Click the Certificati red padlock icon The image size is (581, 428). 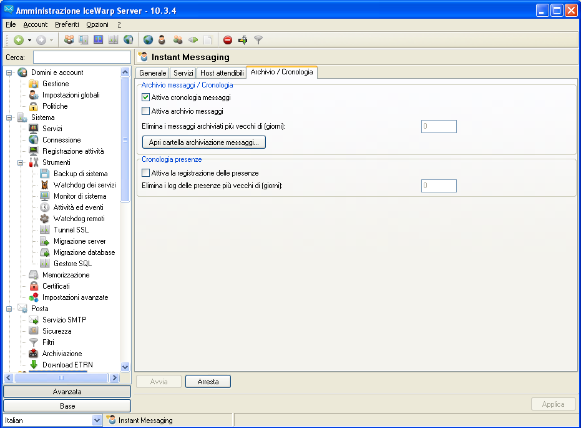pyautogui.click(x=34, y=286)
